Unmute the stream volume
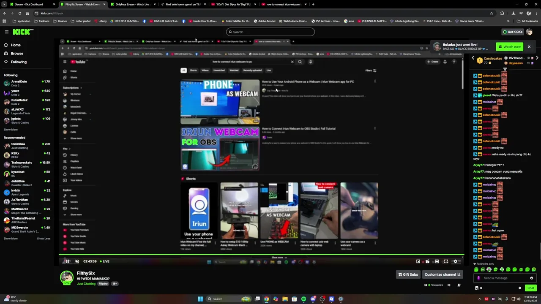 [x=77, y=261]
